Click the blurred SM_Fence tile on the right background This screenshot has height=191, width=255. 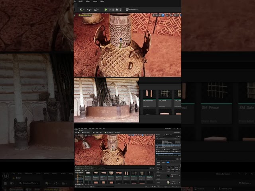point(216,103)
